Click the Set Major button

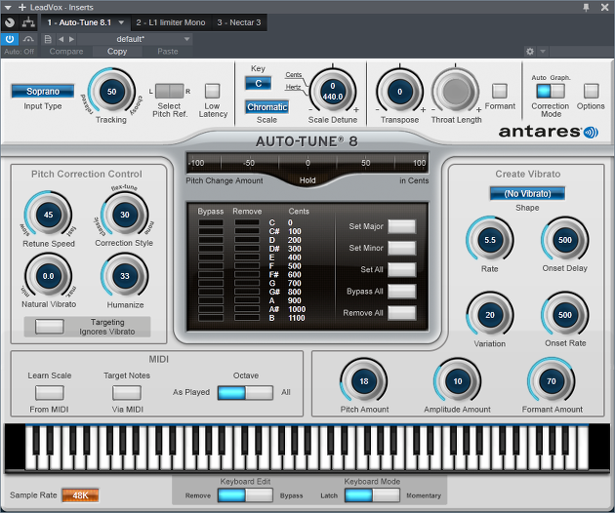[402, 226]
